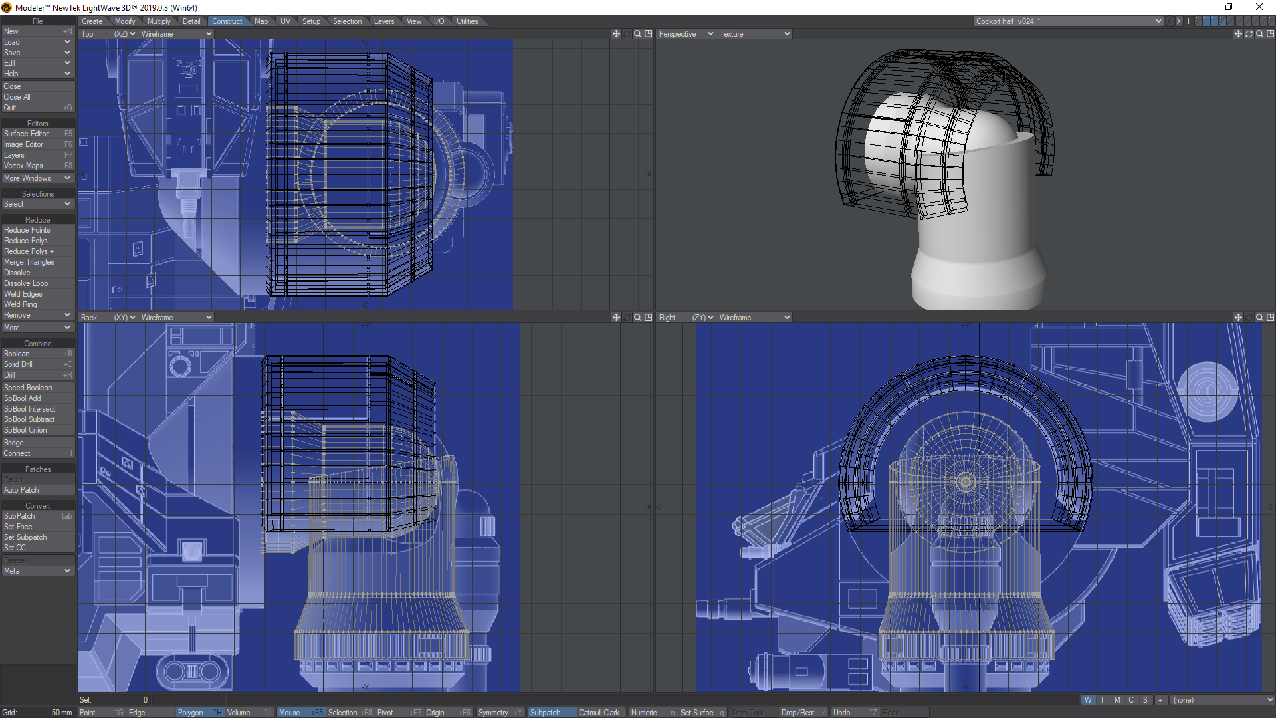Screen dimensions: 1276x718
Task: Click the Boolean button
Action: point(37,354)
